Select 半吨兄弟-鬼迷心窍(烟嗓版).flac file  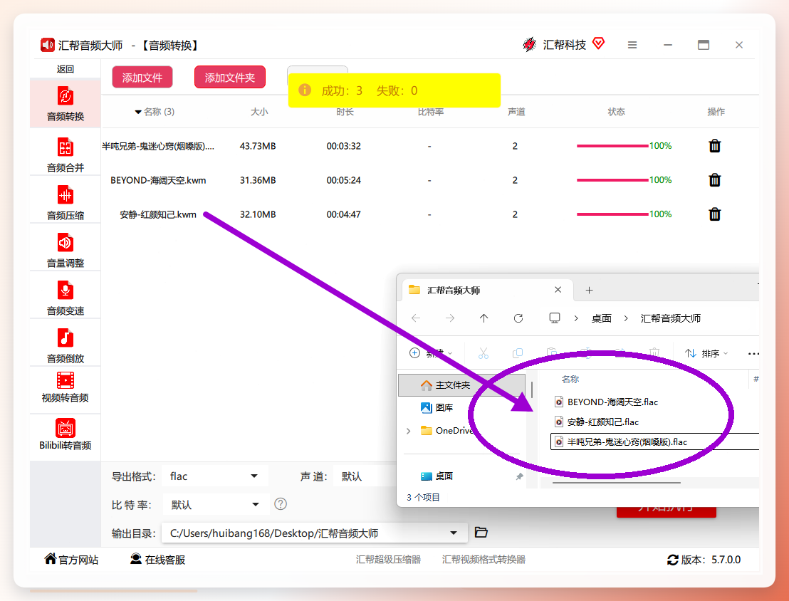[x=654, y=442]
